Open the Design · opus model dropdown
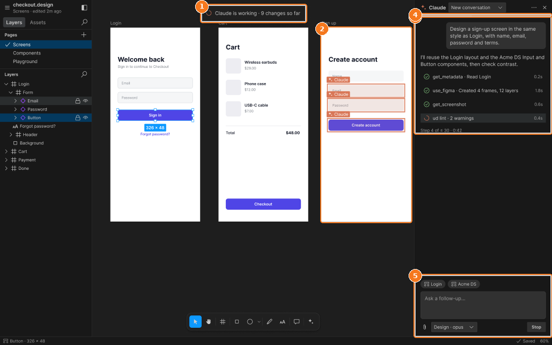This screenshot has width=552, height=345. 454,327
